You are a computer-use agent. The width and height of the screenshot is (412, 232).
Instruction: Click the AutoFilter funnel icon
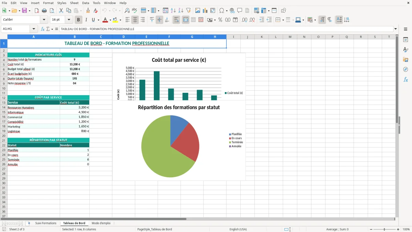coord(188,11)
